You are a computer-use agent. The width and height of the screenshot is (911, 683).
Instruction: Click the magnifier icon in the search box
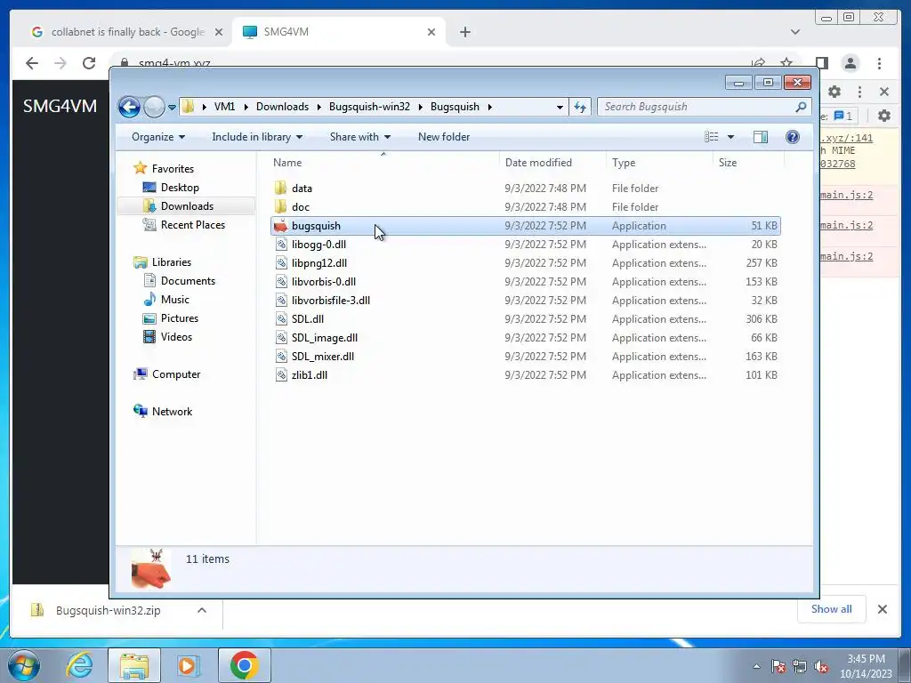click(x=801, y=107)
